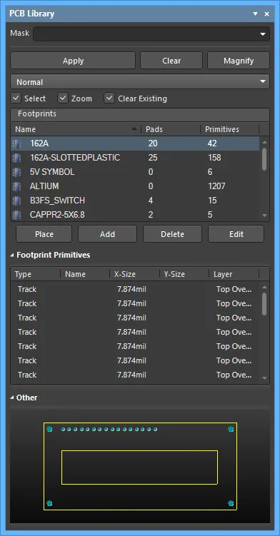Click the 5V SYMBOL footprint icon
Screen dimensions: 280x536
[x=16, y=172]
